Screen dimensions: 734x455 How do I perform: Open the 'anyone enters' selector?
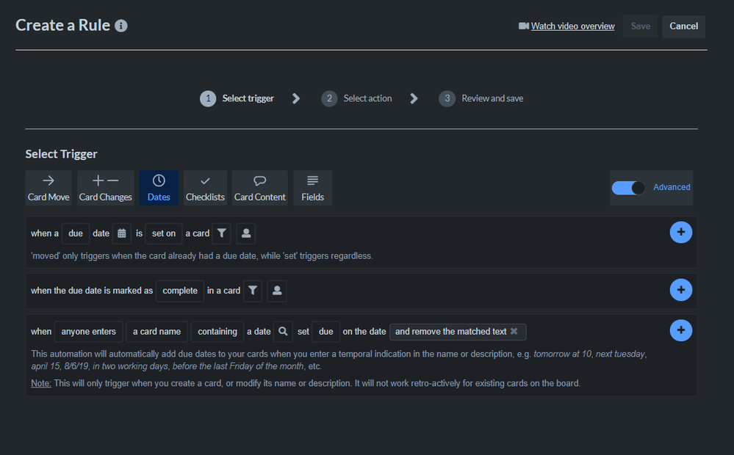pyautogui.click(x=88, y=331)
